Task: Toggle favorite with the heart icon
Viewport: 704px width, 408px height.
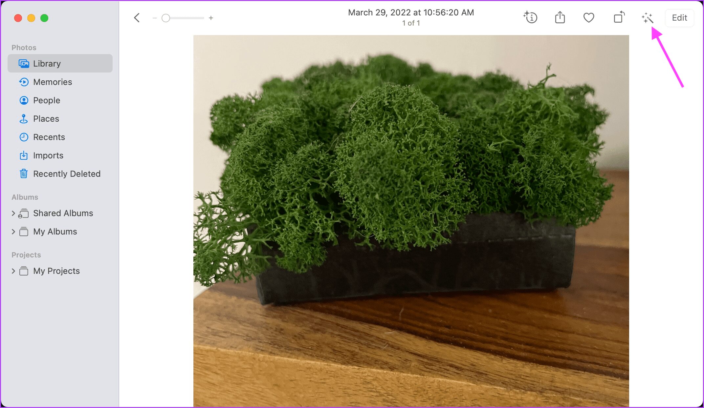Action: coord(589,18)
